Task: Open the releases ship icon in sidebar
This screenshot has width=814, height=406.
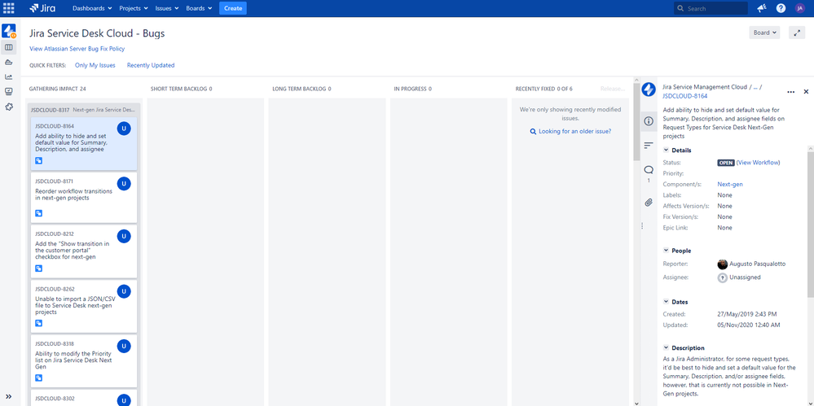Action: [8, 62]
